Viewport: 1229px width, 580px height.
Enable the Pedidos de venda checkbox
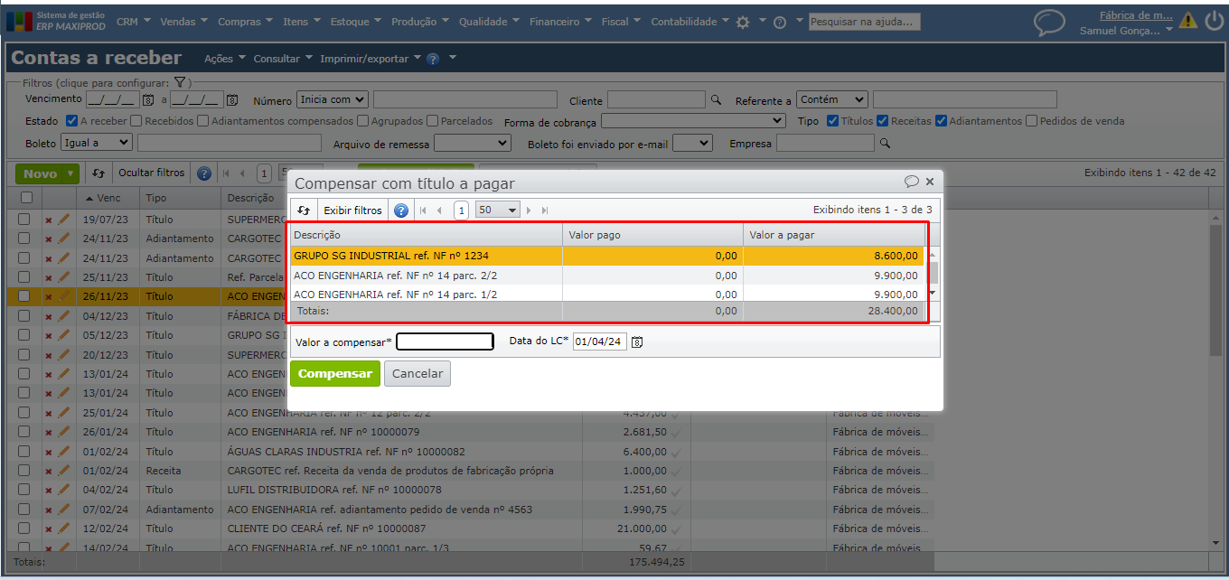(1031, 121)
